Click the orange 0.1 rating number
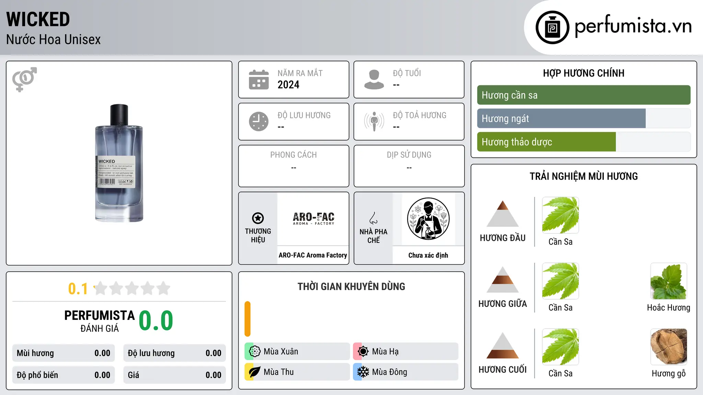703x395 pixels. point(78,289)
